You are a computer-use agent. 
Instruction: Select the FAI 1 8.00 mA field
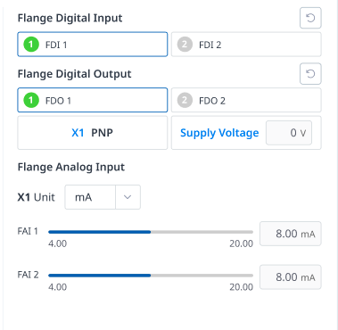coord(291,234)
